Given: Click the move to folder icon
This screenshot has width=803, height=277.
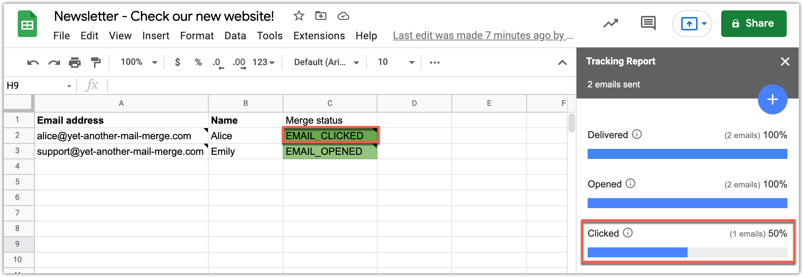Looking at the screenshot, I should point(320,16).
